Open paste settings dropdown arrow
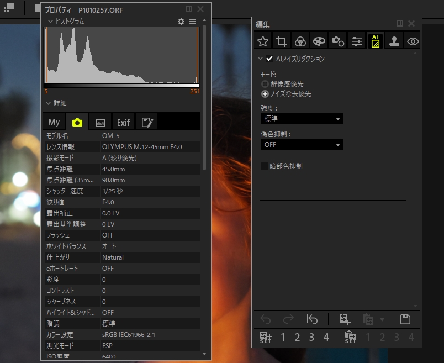 click(x=382, y=320)
